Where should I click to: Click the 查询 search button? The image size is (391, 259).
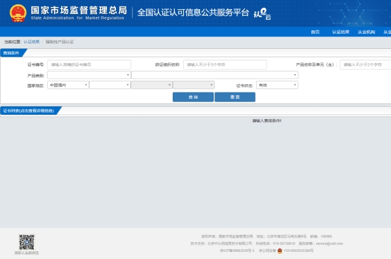point(193,97)
